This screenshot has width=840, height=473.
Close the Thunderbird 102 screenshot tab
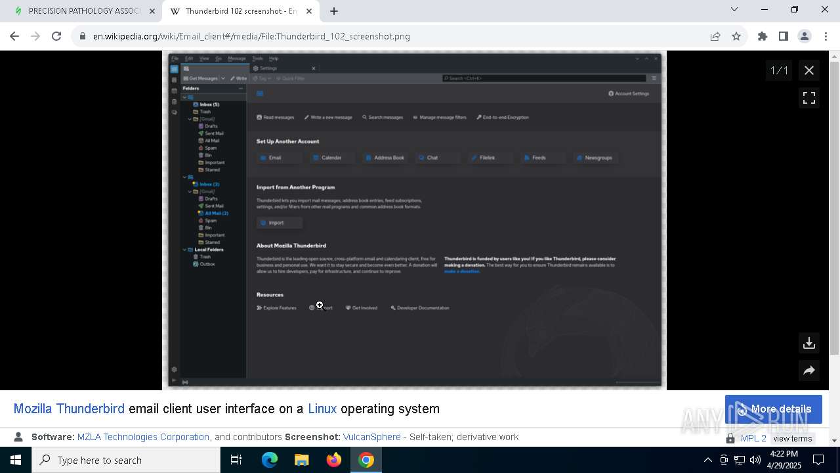click(309, 11)
